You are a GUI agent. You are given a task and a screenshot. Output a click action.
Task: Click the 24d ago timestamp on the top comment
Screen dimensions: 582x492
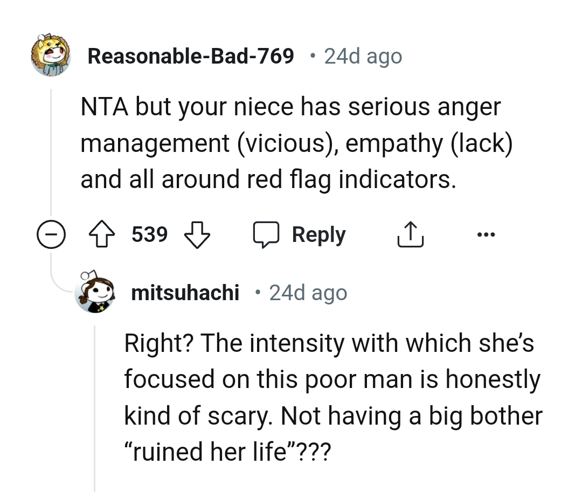(362, 56)
